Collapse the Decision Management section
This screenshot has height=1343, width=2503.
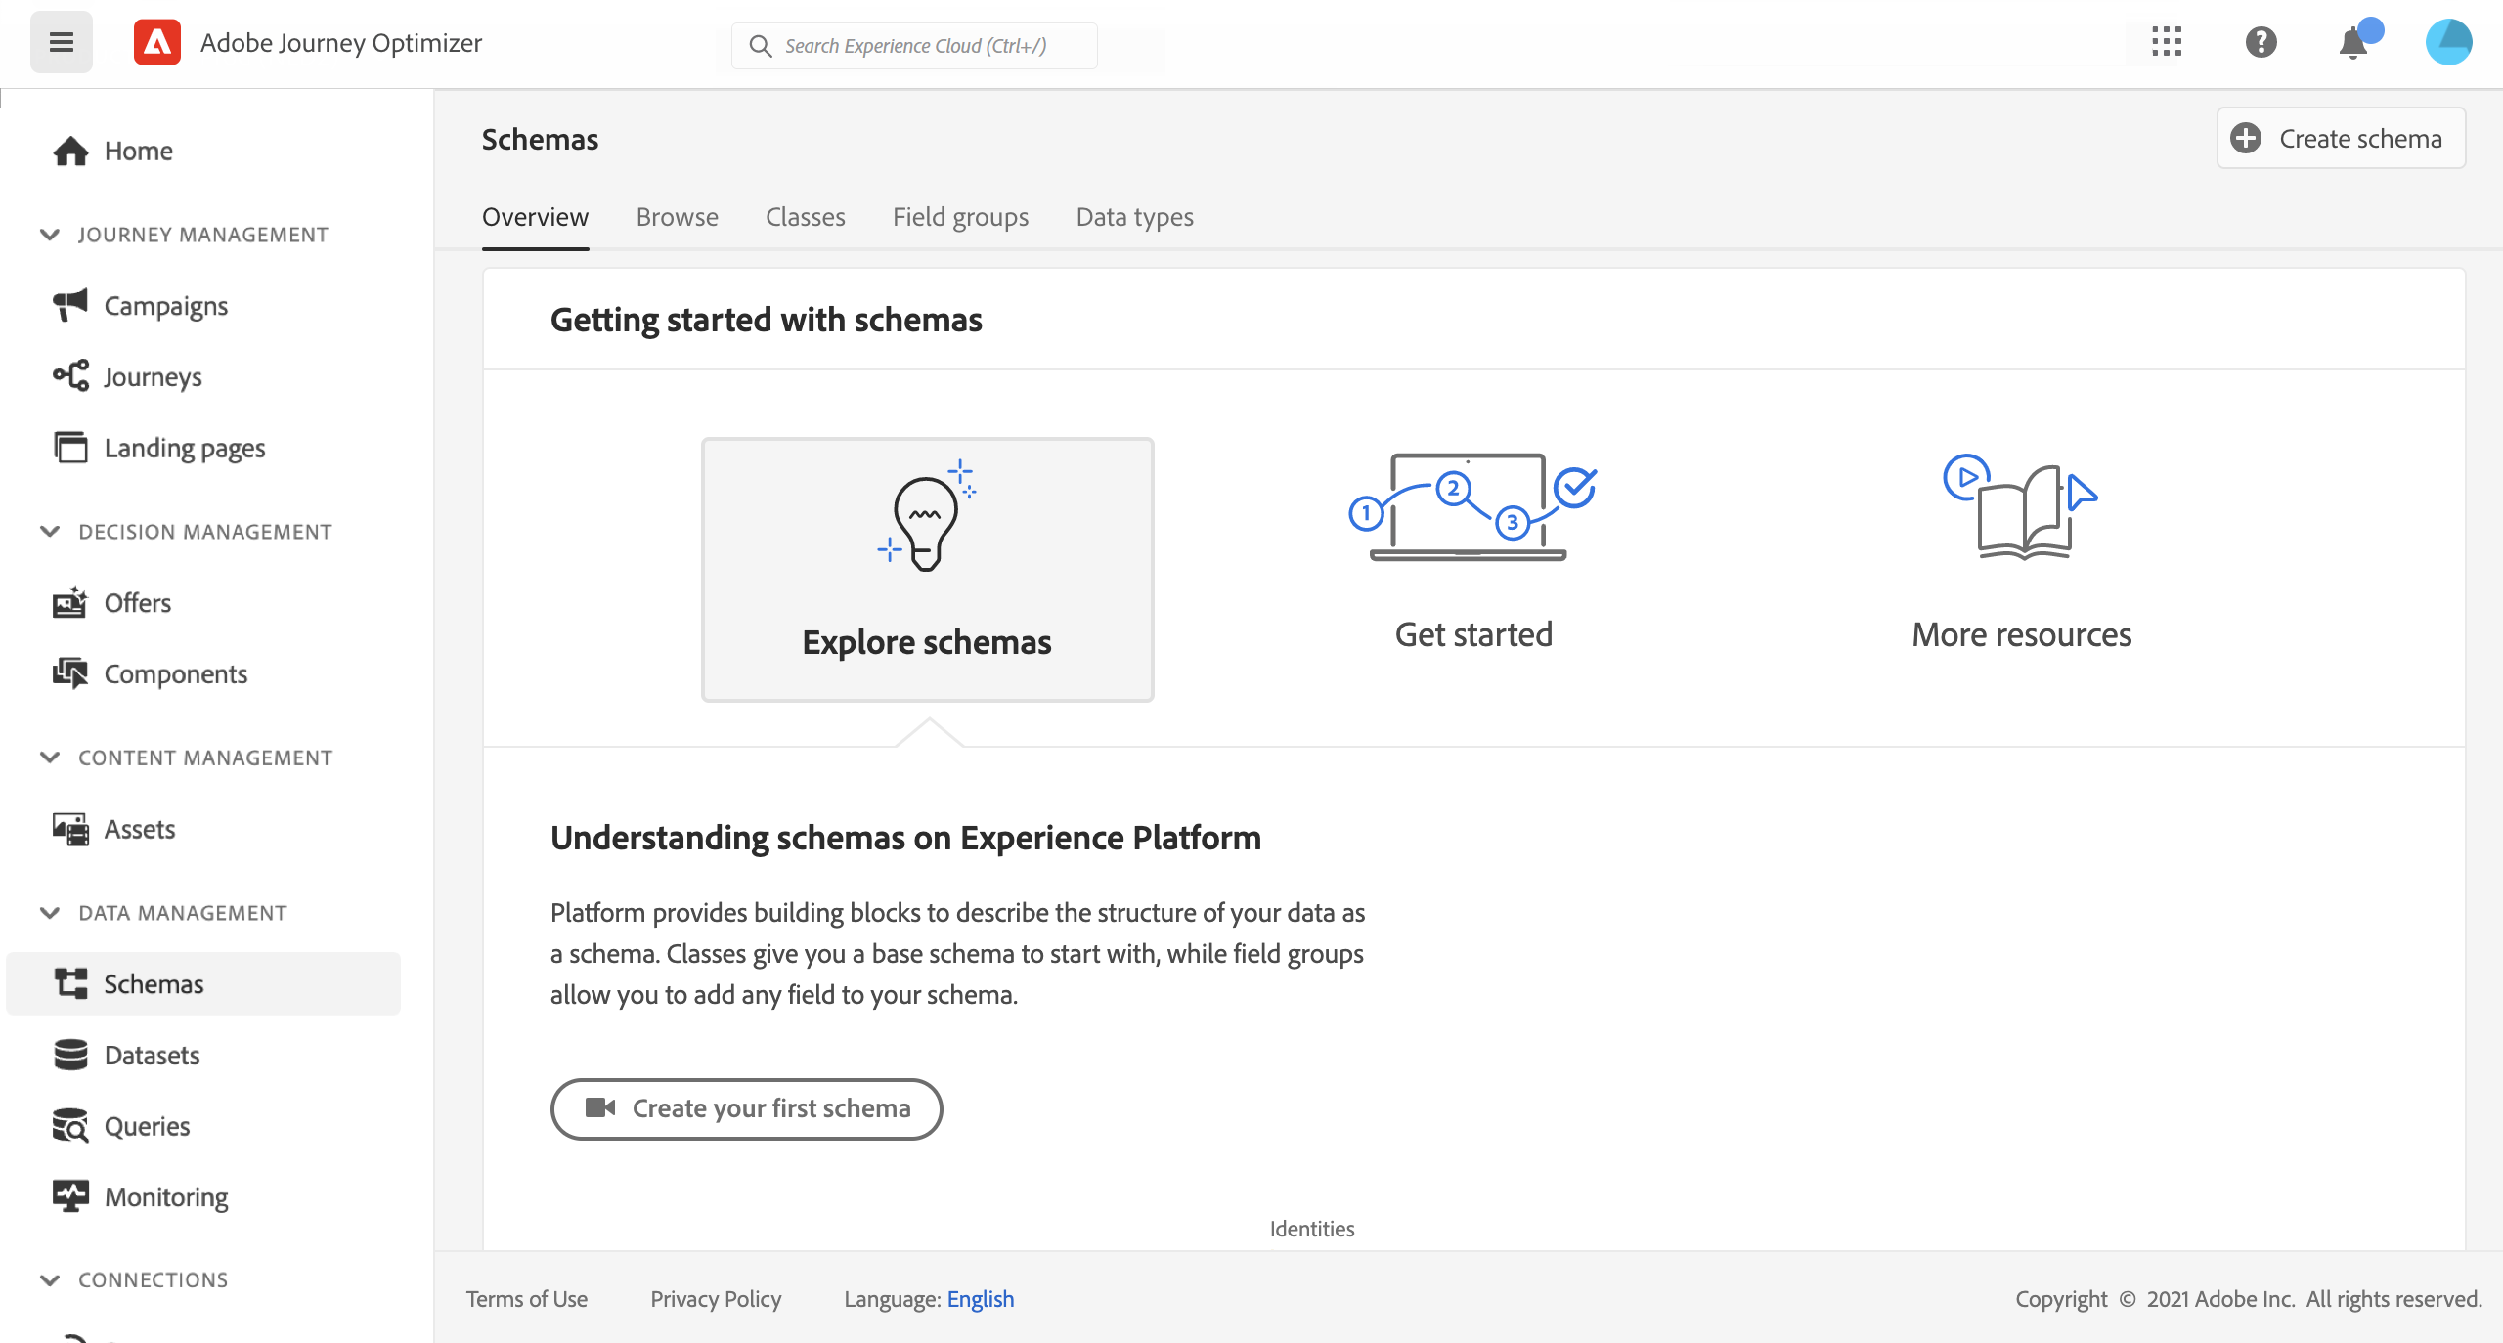tap(51, 532)
